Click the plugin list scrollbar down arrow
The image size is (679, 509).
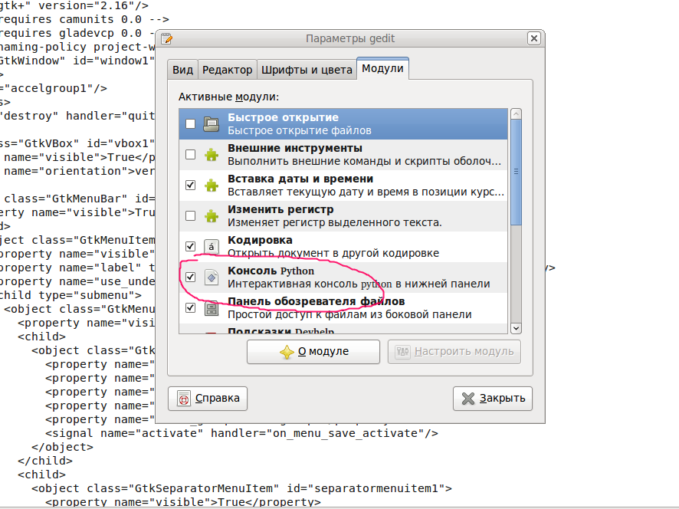(x=516, y=328)
